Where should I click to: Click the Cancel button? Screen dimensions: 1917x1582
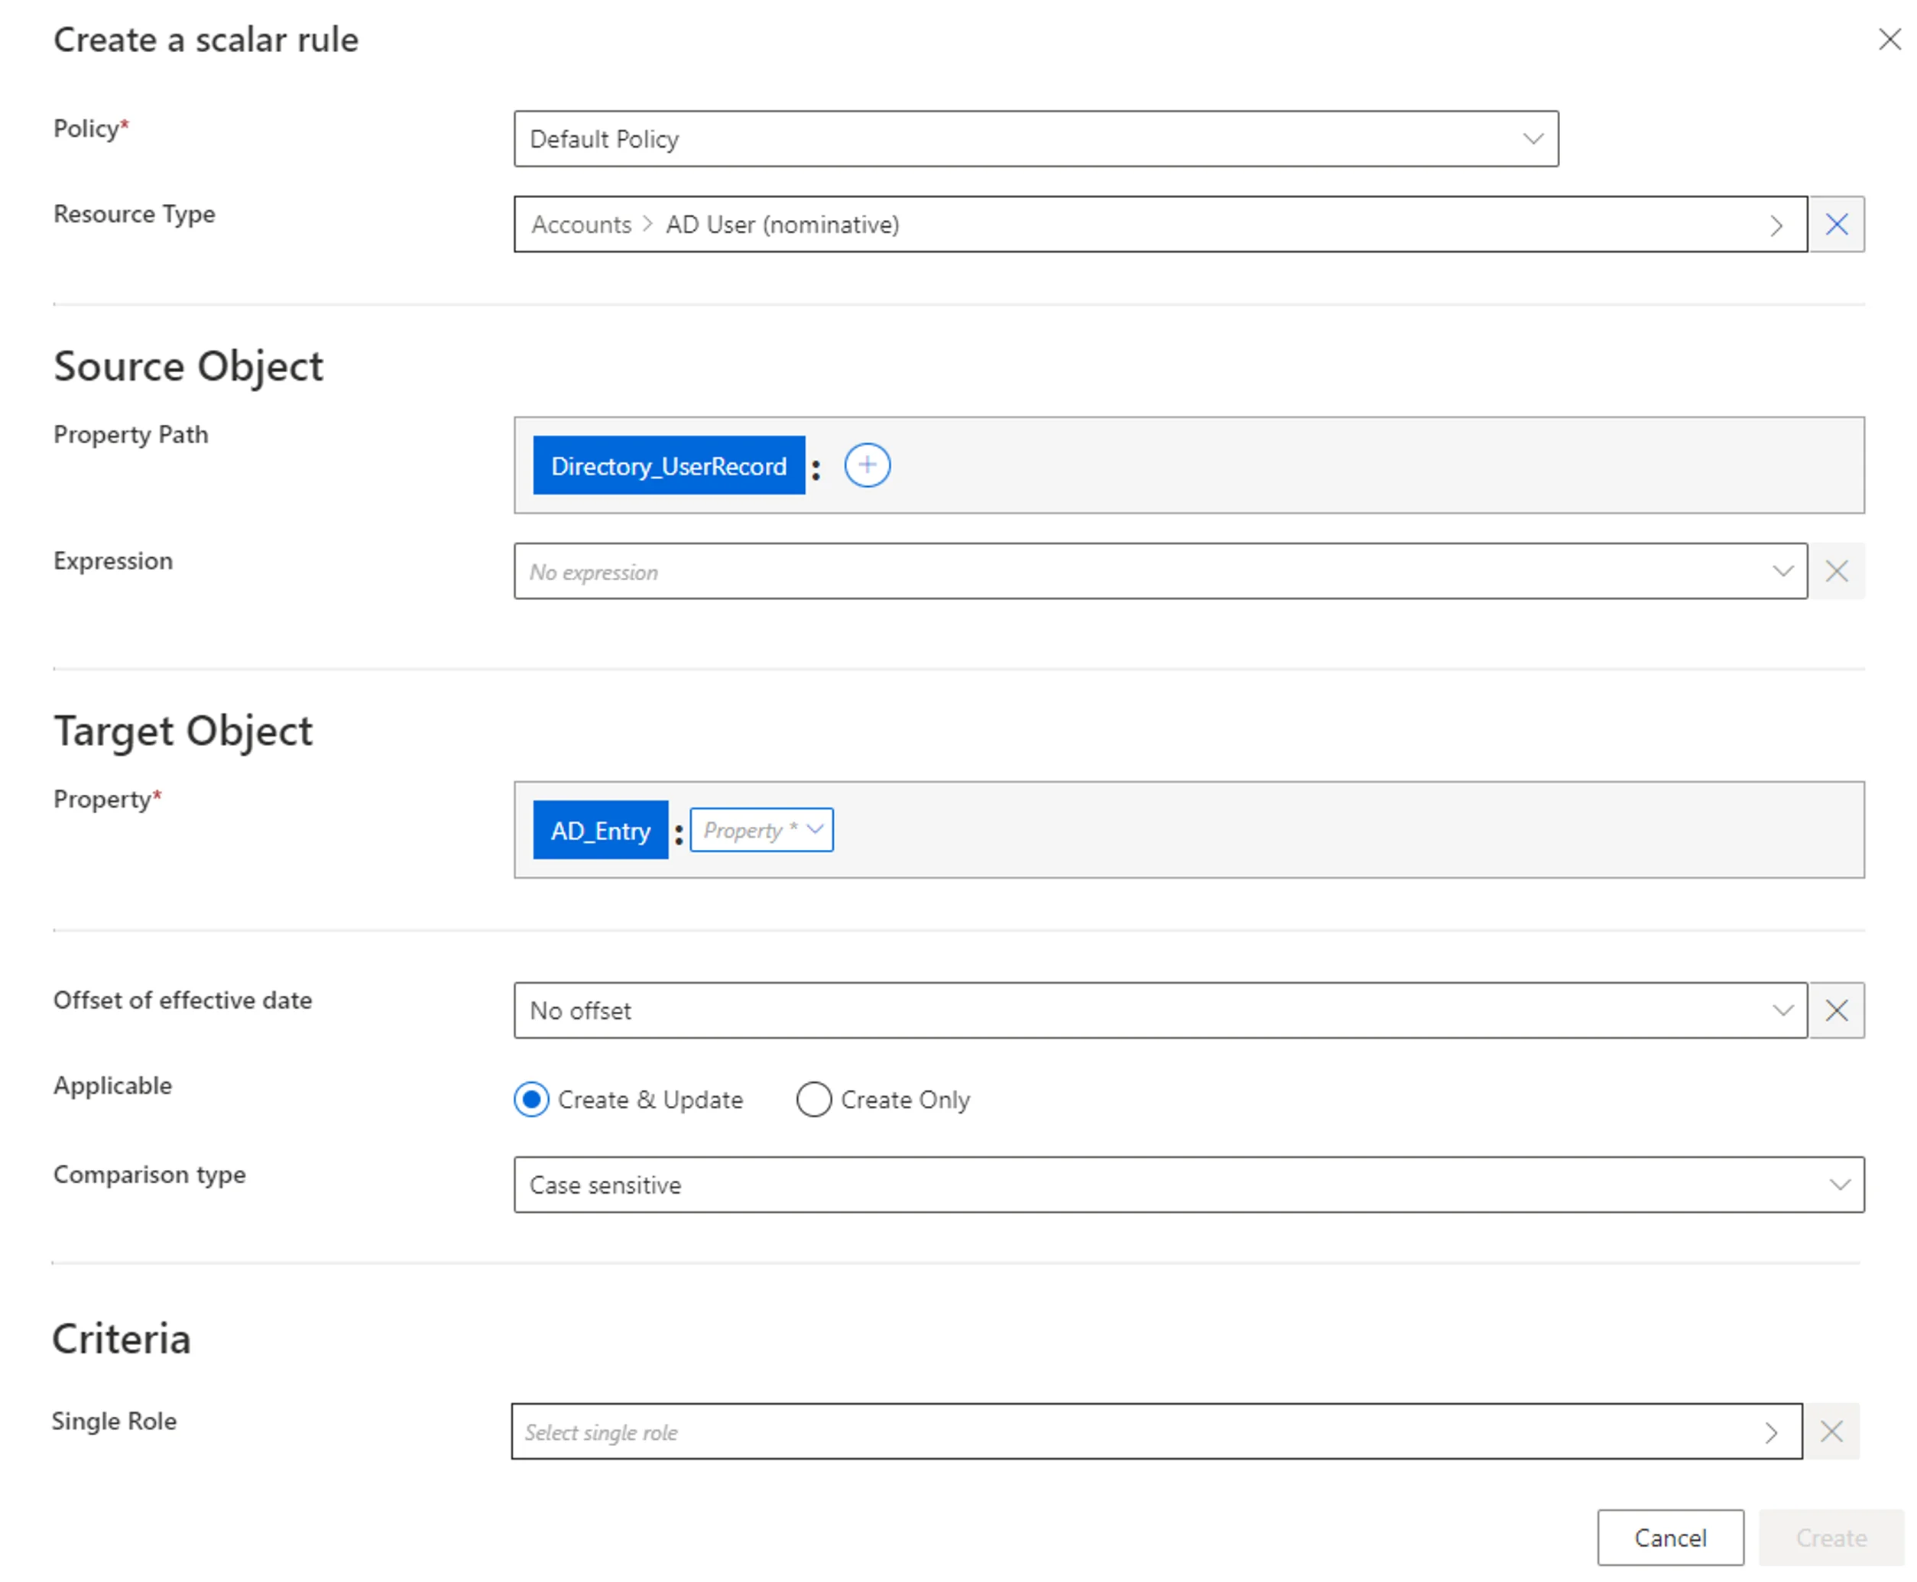[1670, 1538]
